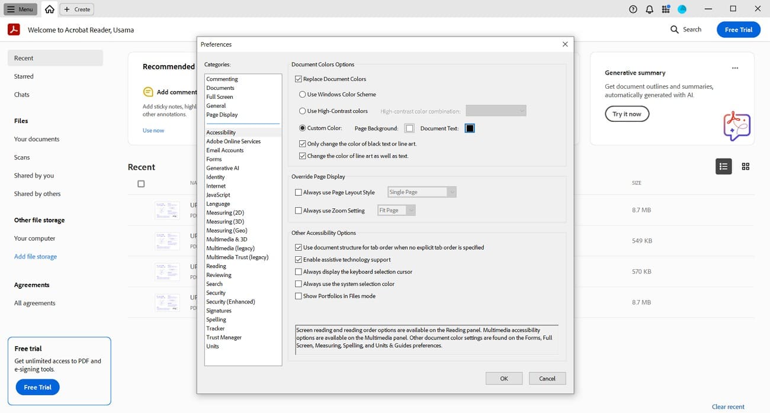
Task: Click OK in Preferences dialog
Action: pos(504,379)
